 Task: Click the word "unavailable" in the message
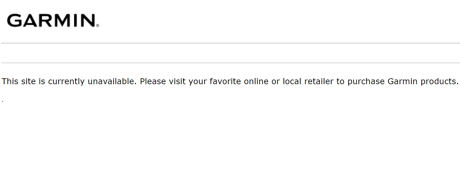(111, 81)
